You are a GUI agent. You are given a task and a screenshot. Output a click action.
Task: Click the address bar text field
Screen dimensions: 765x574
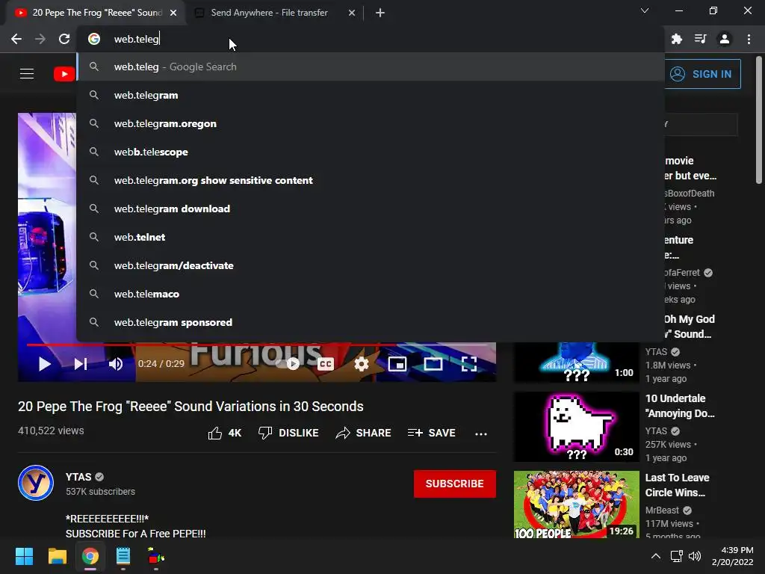(x=371, y=39)
